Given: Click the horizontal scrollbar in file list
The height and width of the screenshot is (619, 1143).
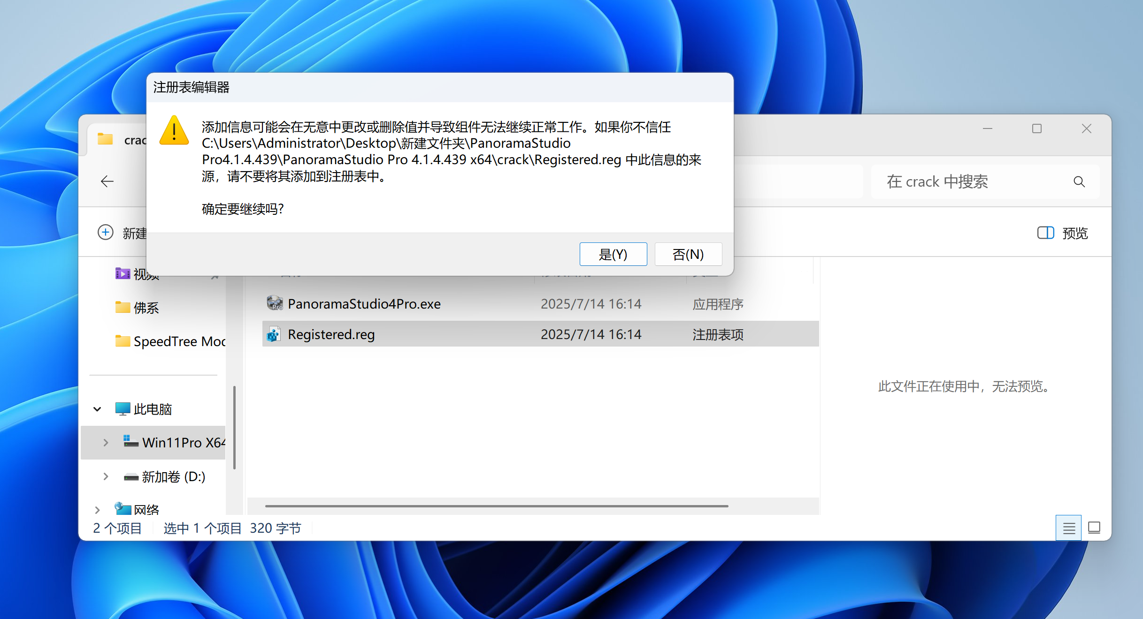Looking at the screenshot, I should coord(496,506).
